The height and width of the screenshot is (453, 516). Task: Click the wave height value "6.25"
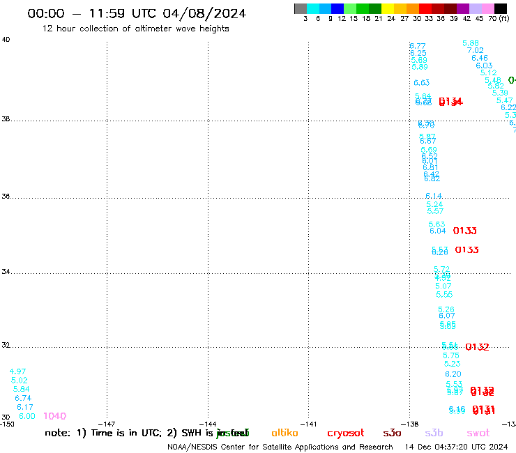click(x=418, y=53)
